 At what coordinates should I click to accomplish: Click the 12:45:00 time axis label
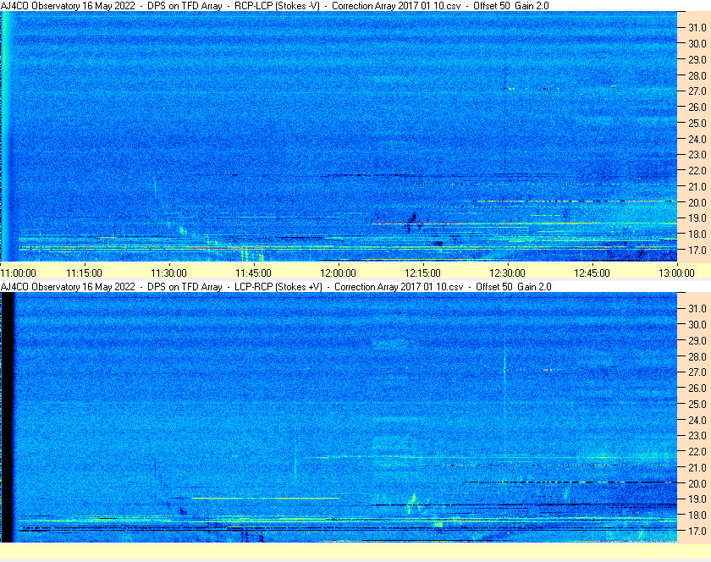[592, 273]
